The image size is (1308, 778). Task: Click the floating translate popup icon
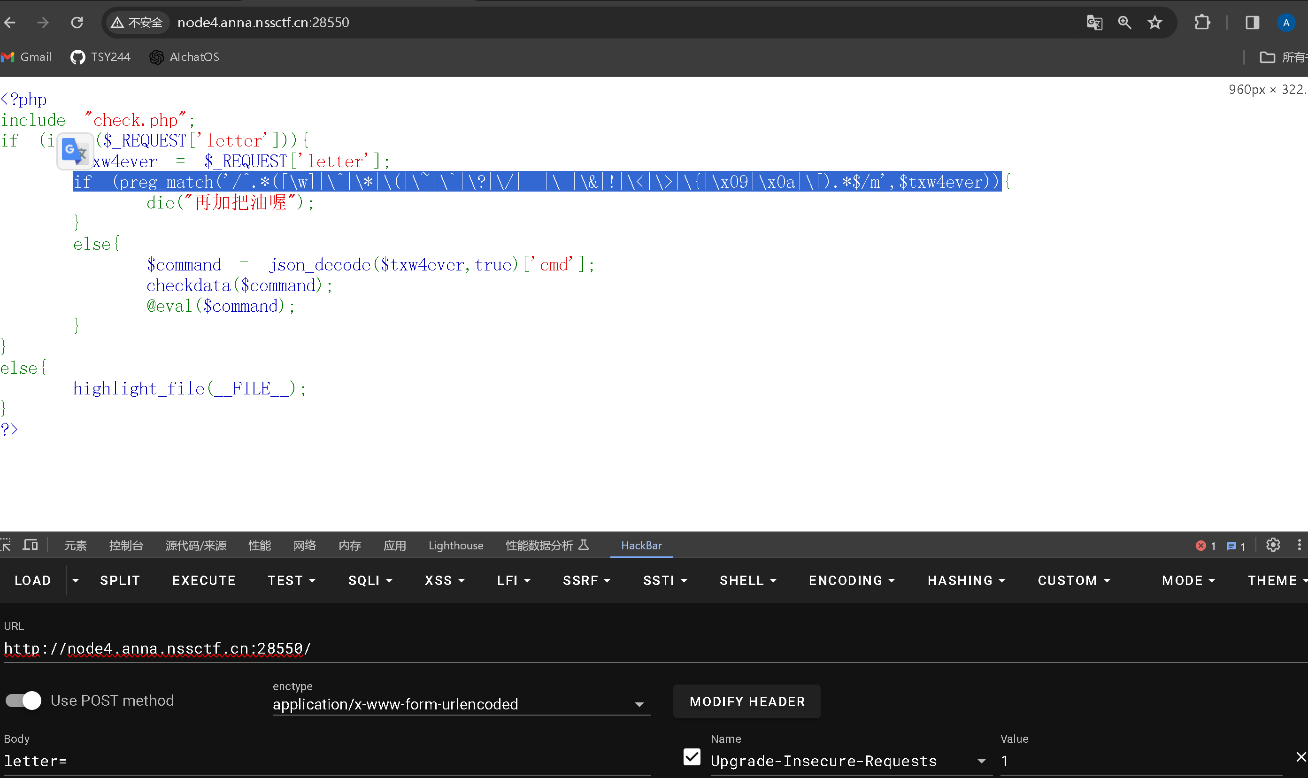click(75, 152)
